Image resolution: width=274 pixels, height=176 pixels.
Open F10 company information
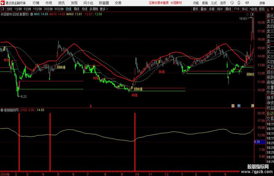point(237,9)
